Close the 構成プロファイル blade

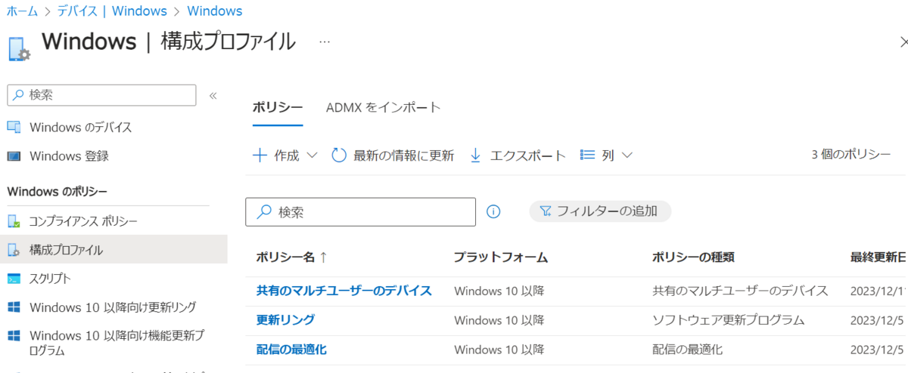(x=903, y=44)
